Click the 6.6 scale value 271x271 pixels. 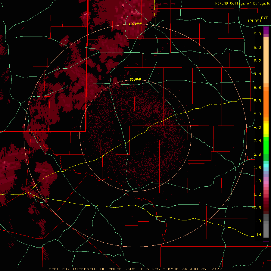[257, 87]
